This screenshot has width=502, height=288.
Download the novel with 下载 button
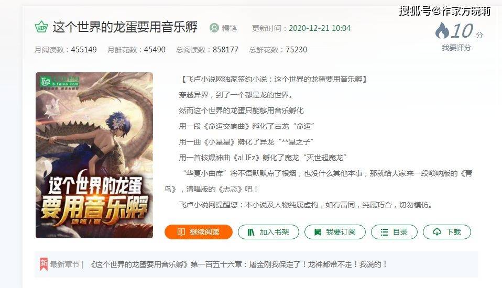[447, 232]
